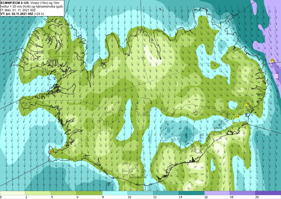281x199 pixels.
Task: Click the 16–18 m/s light purple legend swatch
Action: click(x=217, y=193)
